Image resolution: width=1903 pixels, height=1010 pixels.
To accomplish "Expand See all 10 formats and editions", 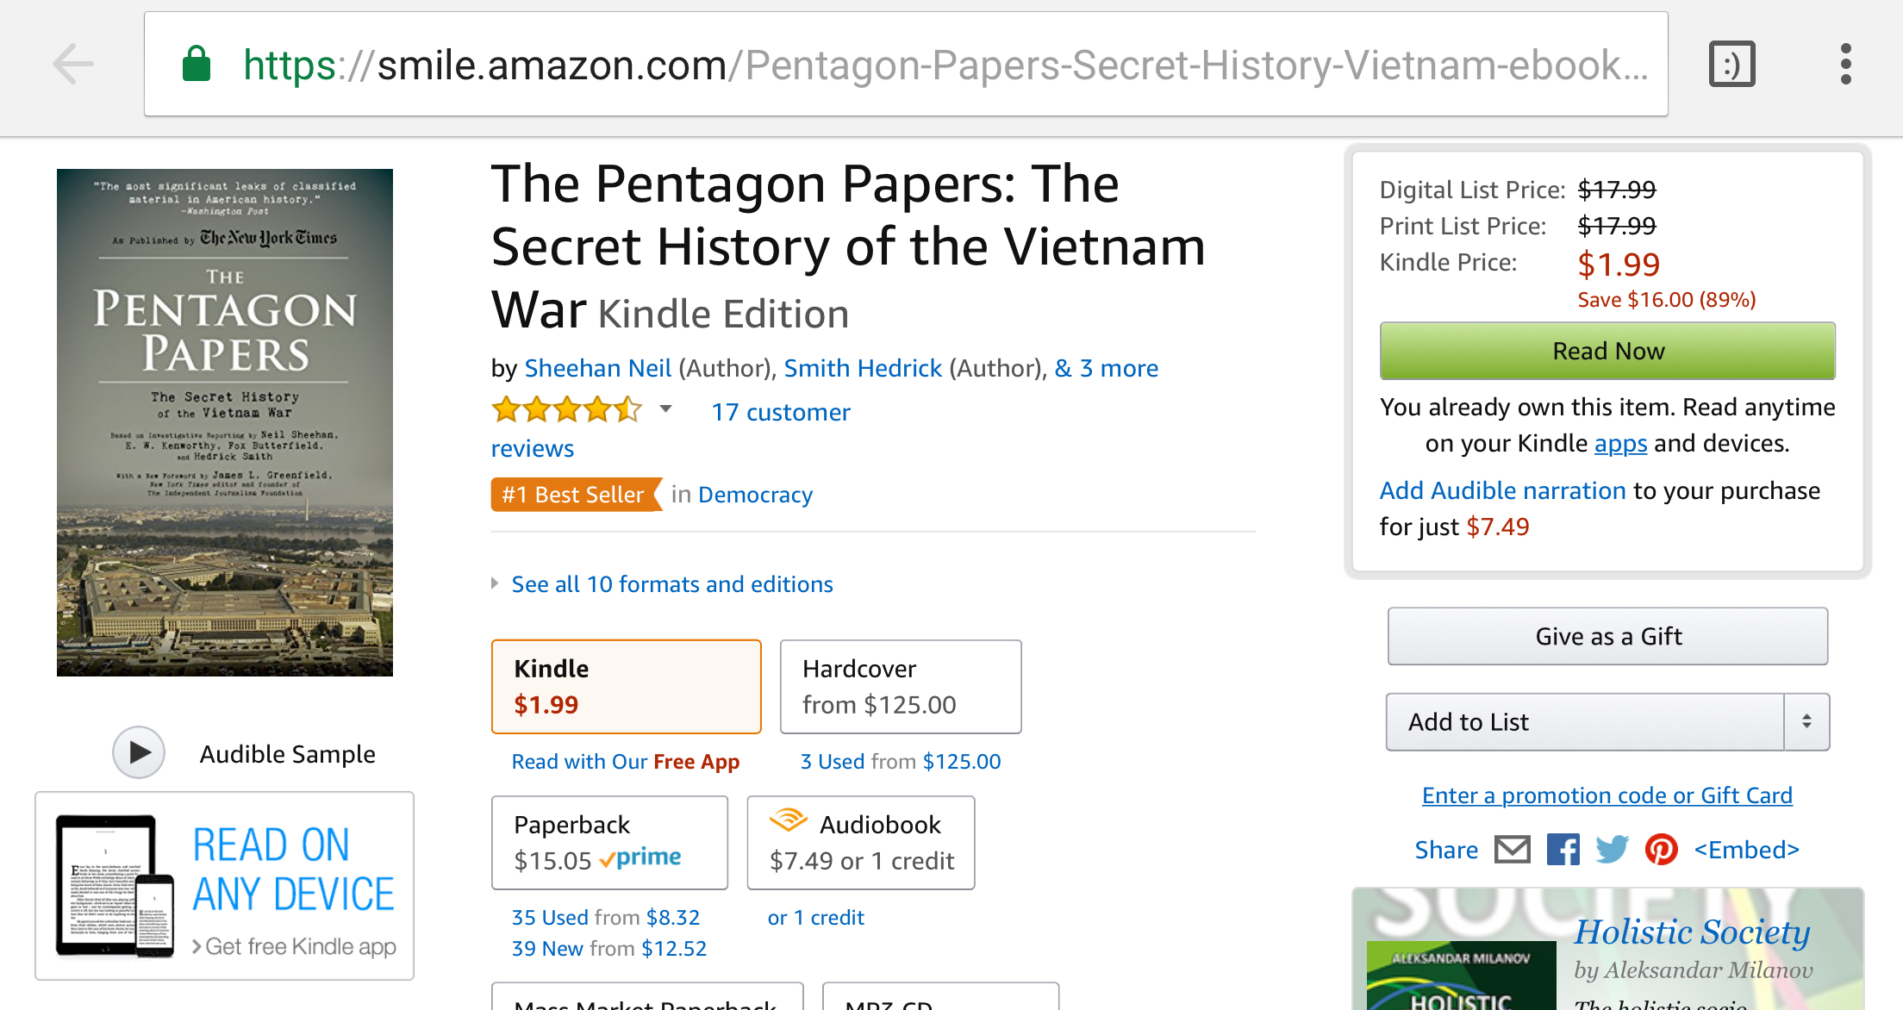I will coord(671,584).
